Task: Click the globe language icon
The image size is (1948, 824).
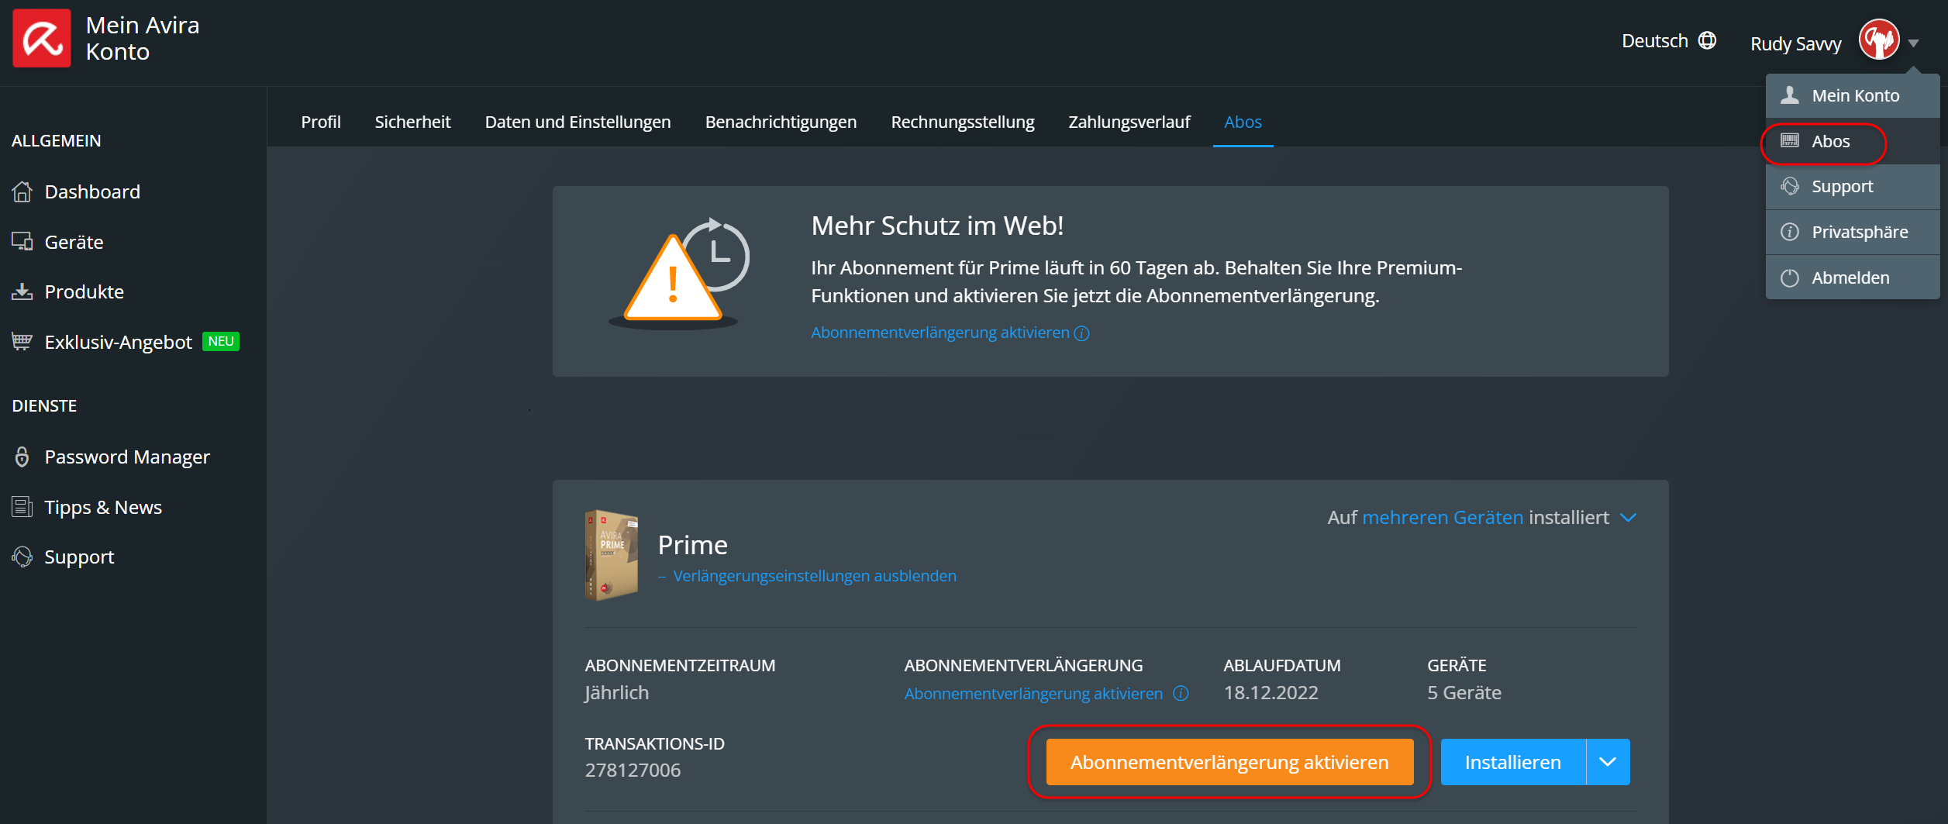Action: click(1707, 40)
